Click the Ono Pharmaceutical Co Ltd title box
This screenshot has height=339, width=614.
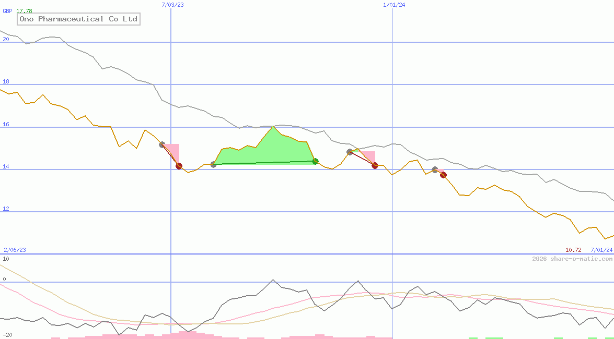(x=78, y=19)
